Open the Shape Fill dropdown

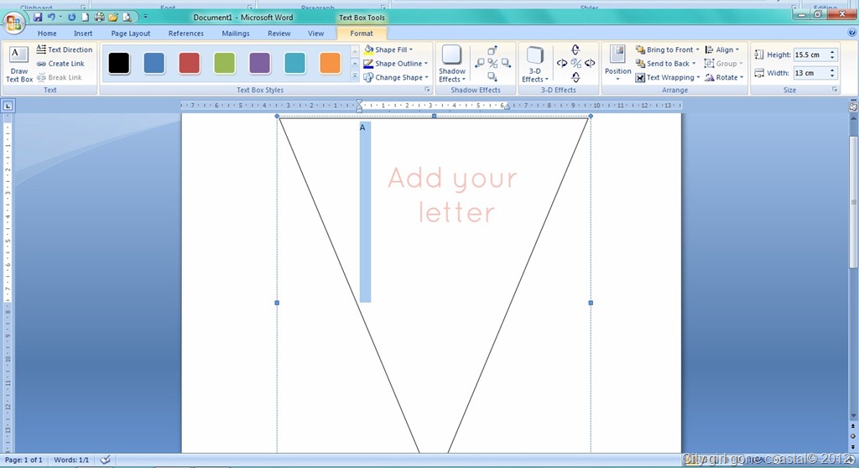point(389,49)
